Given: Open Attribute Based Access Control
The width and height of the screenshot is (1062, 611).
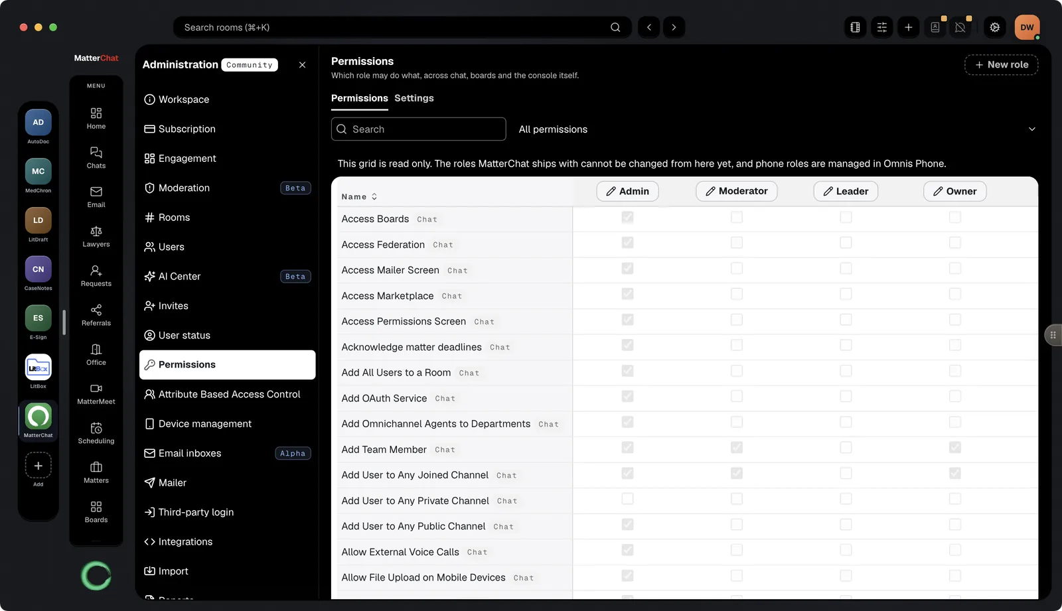Looking at the screenshot, I should pos(228,394).
